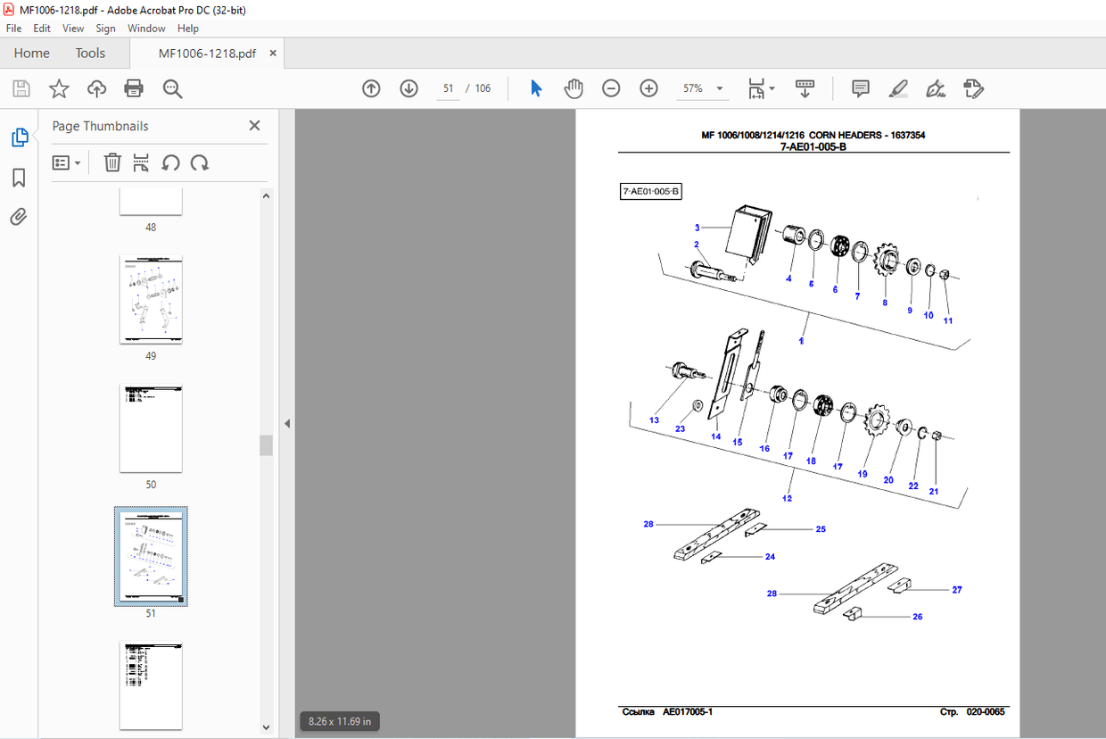Switch to the Tools tab

[x=90, y=53]
